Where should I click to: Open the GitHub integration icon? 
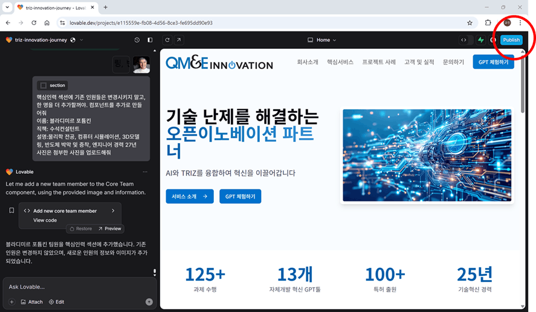[x=493, y=40]
